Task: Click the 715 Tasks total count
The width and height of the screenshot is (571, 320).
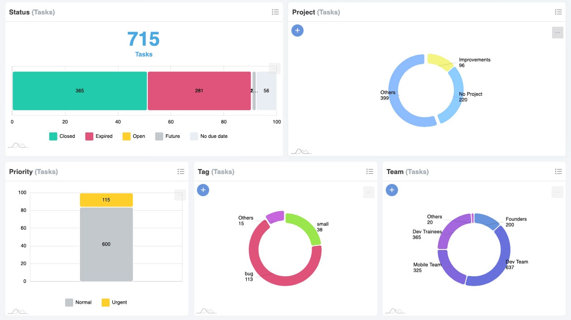Action: [143, 39]
